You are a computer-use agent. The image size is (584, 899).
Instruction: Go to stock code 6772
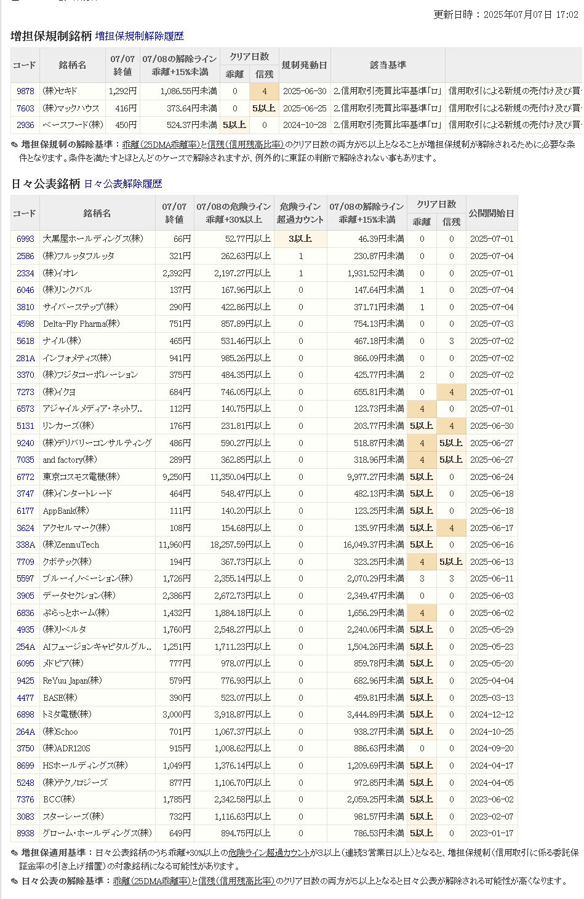coord(25,477)
